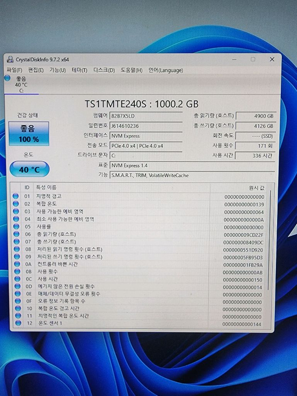Viewport: 297px width, 396px height.
Task: Click the status icon for 03 사용 가능한 예비 영역
Action: coord(16,211)
